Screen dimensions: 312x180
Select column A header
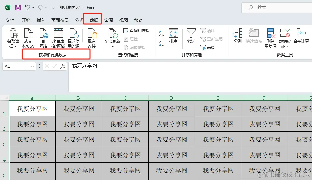[32, 98]
